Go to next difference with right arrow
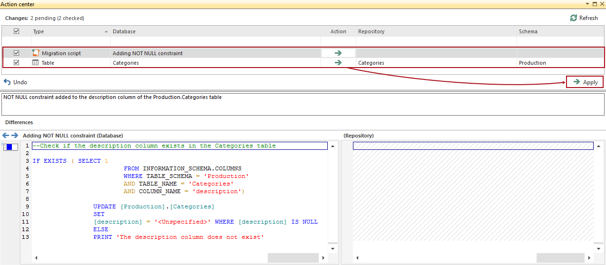The width and height of the screenshot is (606, 265). point(15,136)
